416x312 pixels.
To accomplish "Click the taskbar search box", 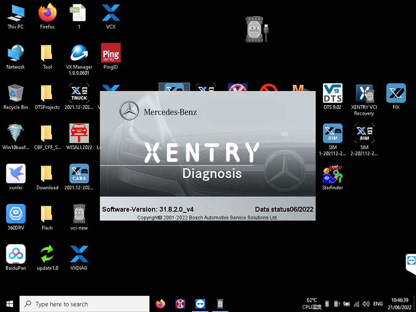I will [x=84, y=304].
